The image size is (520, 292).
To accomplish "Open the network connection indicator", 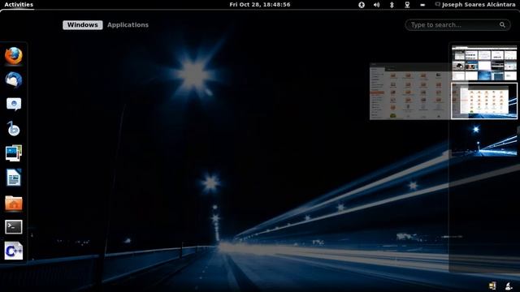I will click(x=407, y=5).
